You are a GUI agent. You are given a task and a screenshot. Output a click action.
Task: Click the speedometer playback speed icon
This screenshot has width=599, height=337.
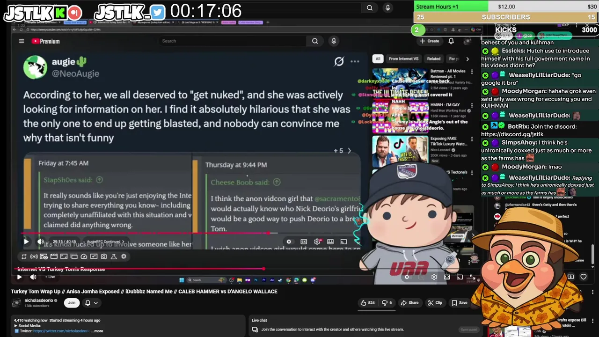pos(84,256)
